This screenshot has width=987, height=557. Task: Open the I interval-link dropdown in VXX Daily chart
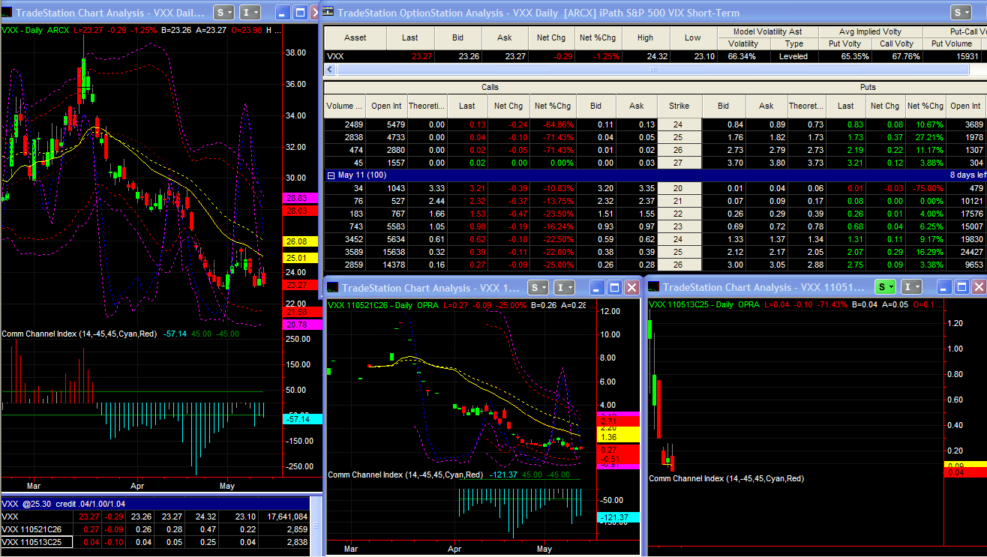(250, 12)
